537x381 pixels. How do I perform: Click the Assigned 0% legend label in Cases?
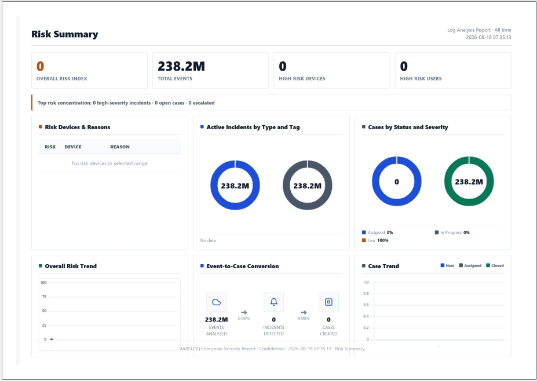380,232
